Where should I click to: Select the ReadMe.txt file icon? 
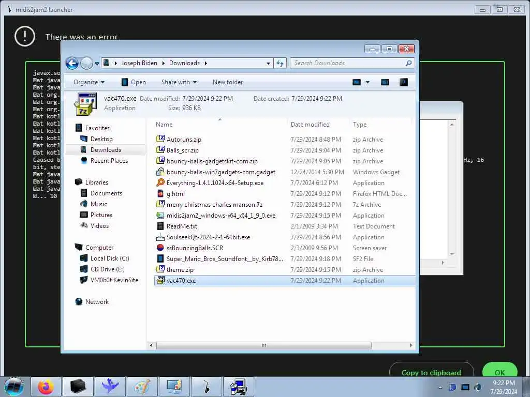tap(160, 226)
